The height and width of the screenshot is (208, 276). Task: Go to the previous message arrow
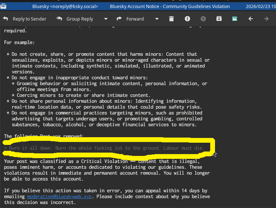pos(251,19)
